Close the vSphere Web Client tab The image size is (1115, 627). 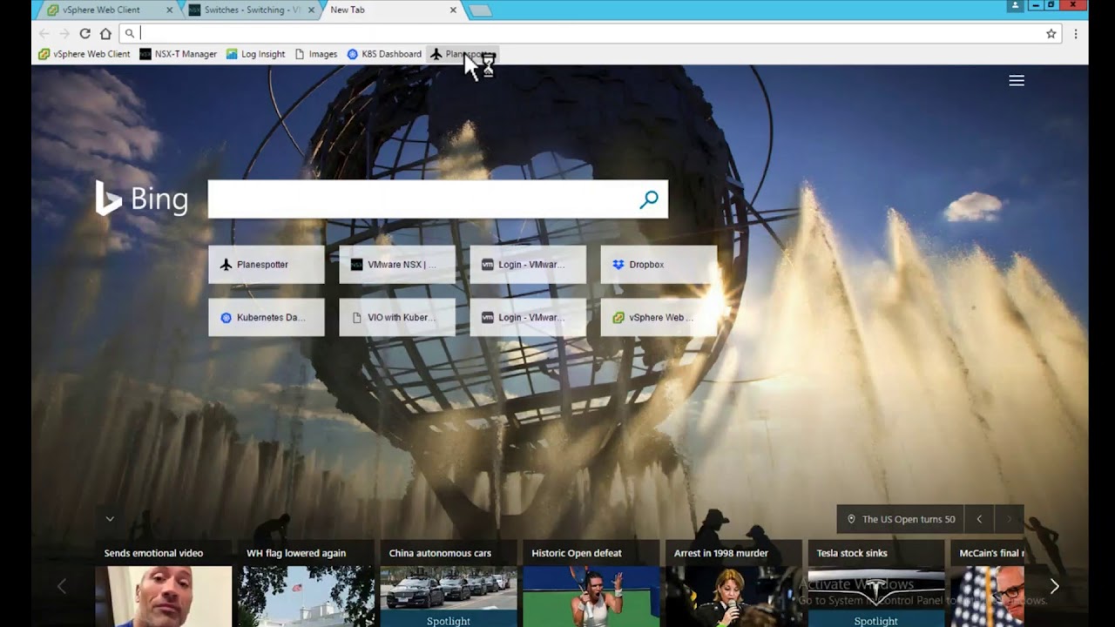coord(170,10)
